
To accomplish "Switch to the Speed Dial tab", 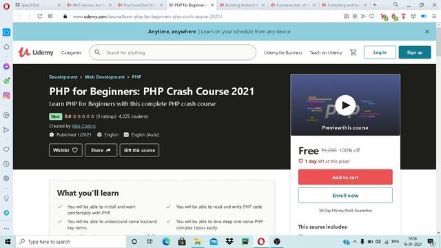I will pyautogui.click(x=38, y=5).
